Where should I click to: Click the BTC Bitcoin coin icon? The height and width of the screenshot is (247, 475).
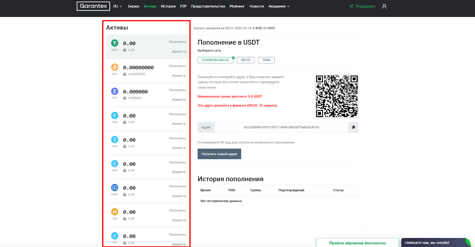click(115, 67)
